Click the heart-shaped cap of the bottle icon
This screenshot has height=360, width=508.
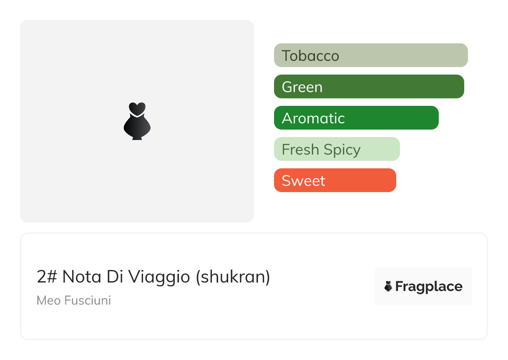(x=137, y=108)
